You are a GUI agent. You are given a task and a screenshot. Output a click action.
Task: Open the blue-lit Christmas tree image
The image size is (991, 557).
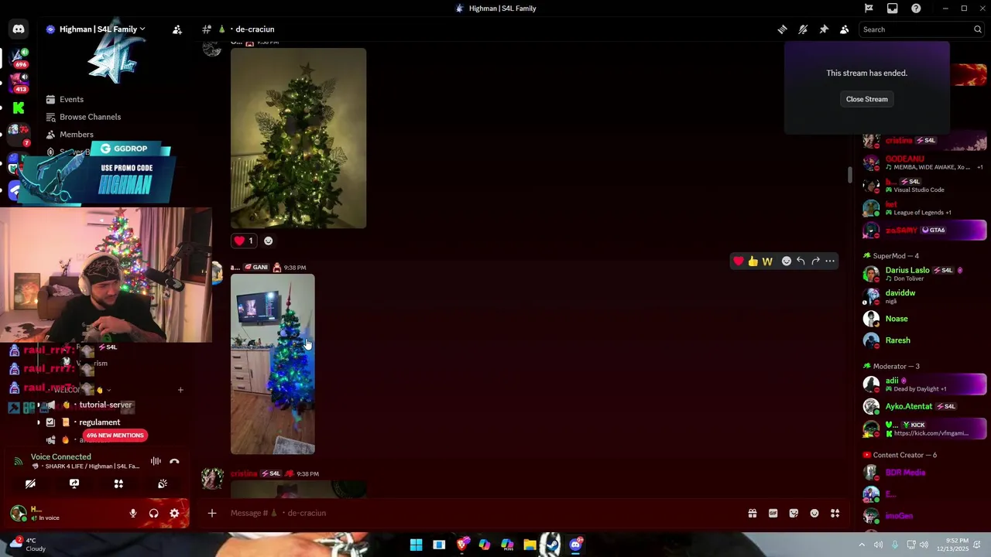point(273,364)
